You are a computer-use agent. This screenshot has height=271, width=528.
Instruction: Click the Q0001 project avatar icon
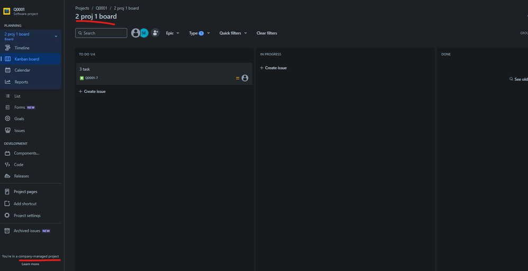point(7,12)
